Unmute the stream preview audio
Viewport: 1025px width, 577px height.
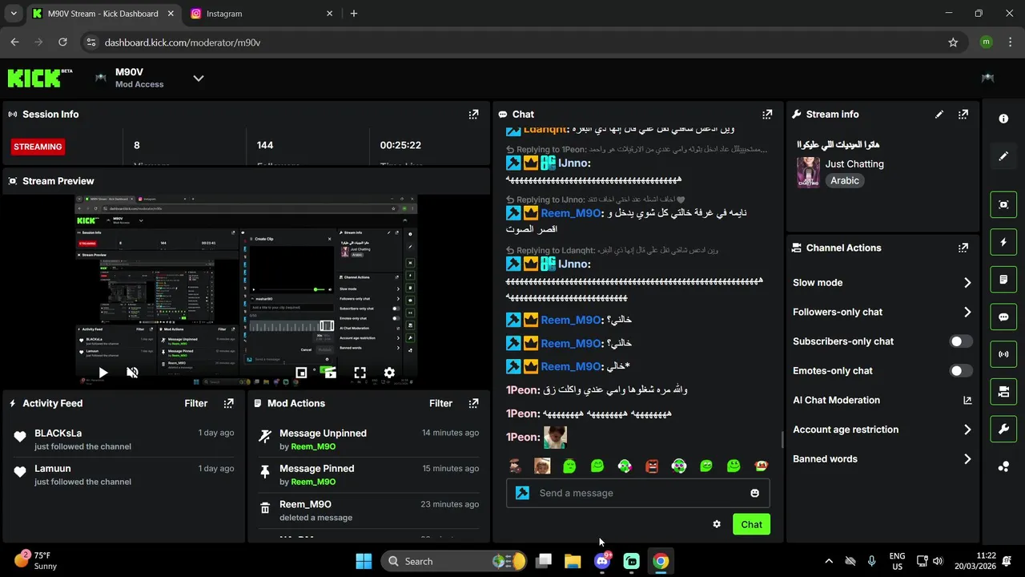(133, 373)
